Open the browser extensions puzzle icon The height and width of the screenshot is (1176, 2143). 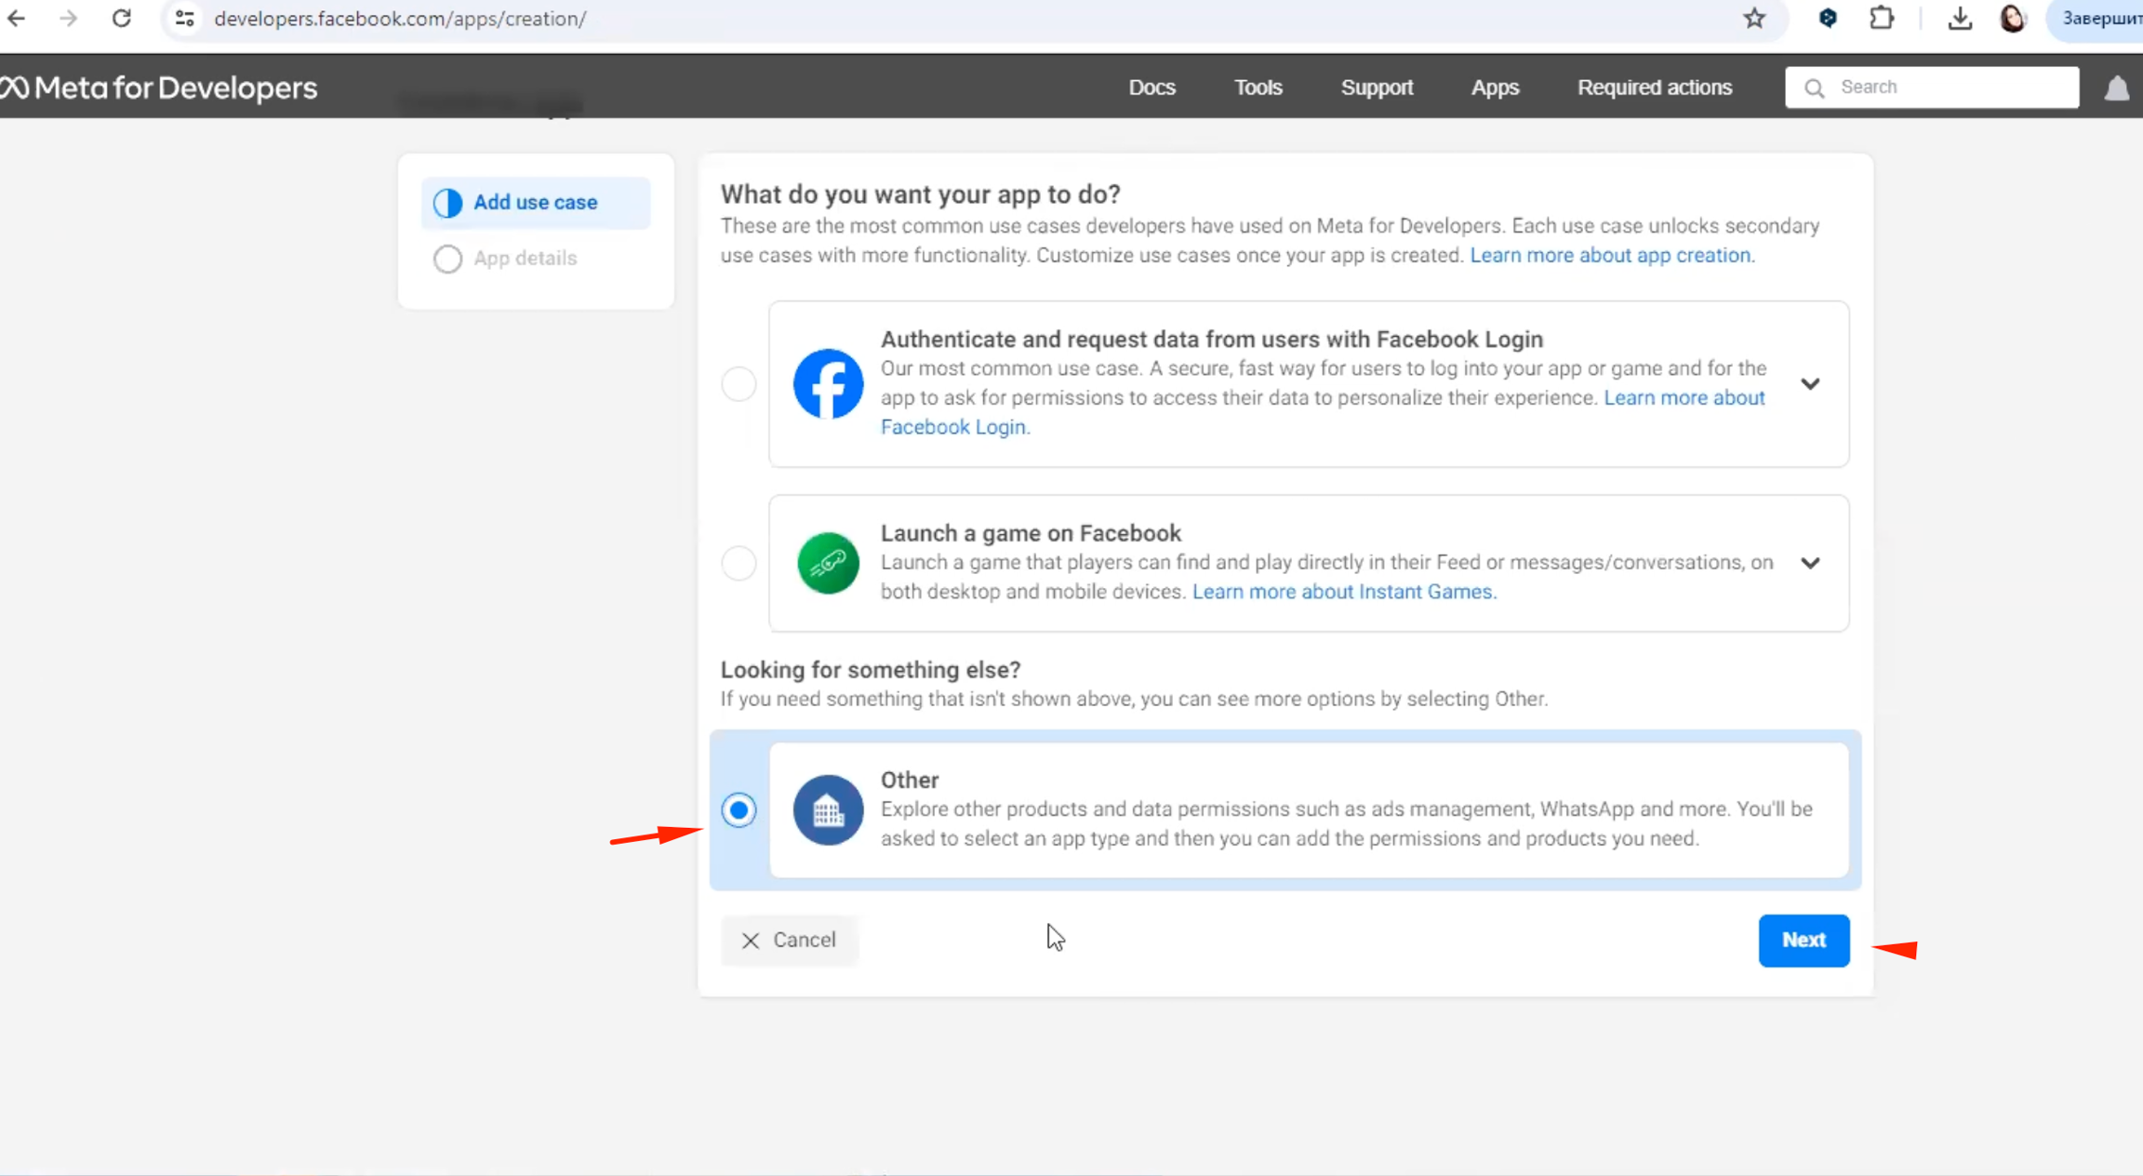click(x=1882, y=19)
